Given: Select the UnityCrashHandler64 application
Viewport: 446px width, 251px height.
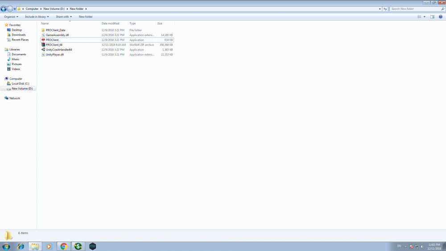Looking at the screenshot, I should 58,49.
